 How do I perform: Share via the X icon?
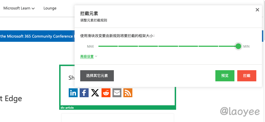coord(95,93)
